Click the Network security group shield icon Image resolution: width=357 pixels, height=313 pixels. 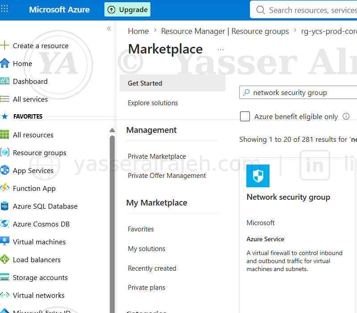coord(258,176)
